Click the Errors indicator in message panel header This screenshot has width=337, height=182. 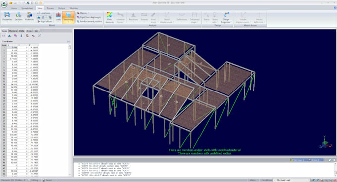(x=314, y=160)
